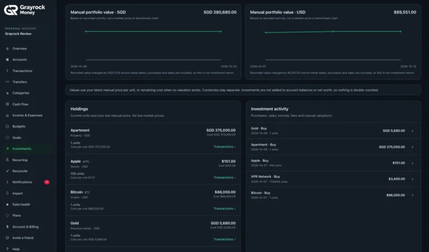Click the Investment activity heading
The width and height of the screenshot is (429, 252).
point(269,109)
